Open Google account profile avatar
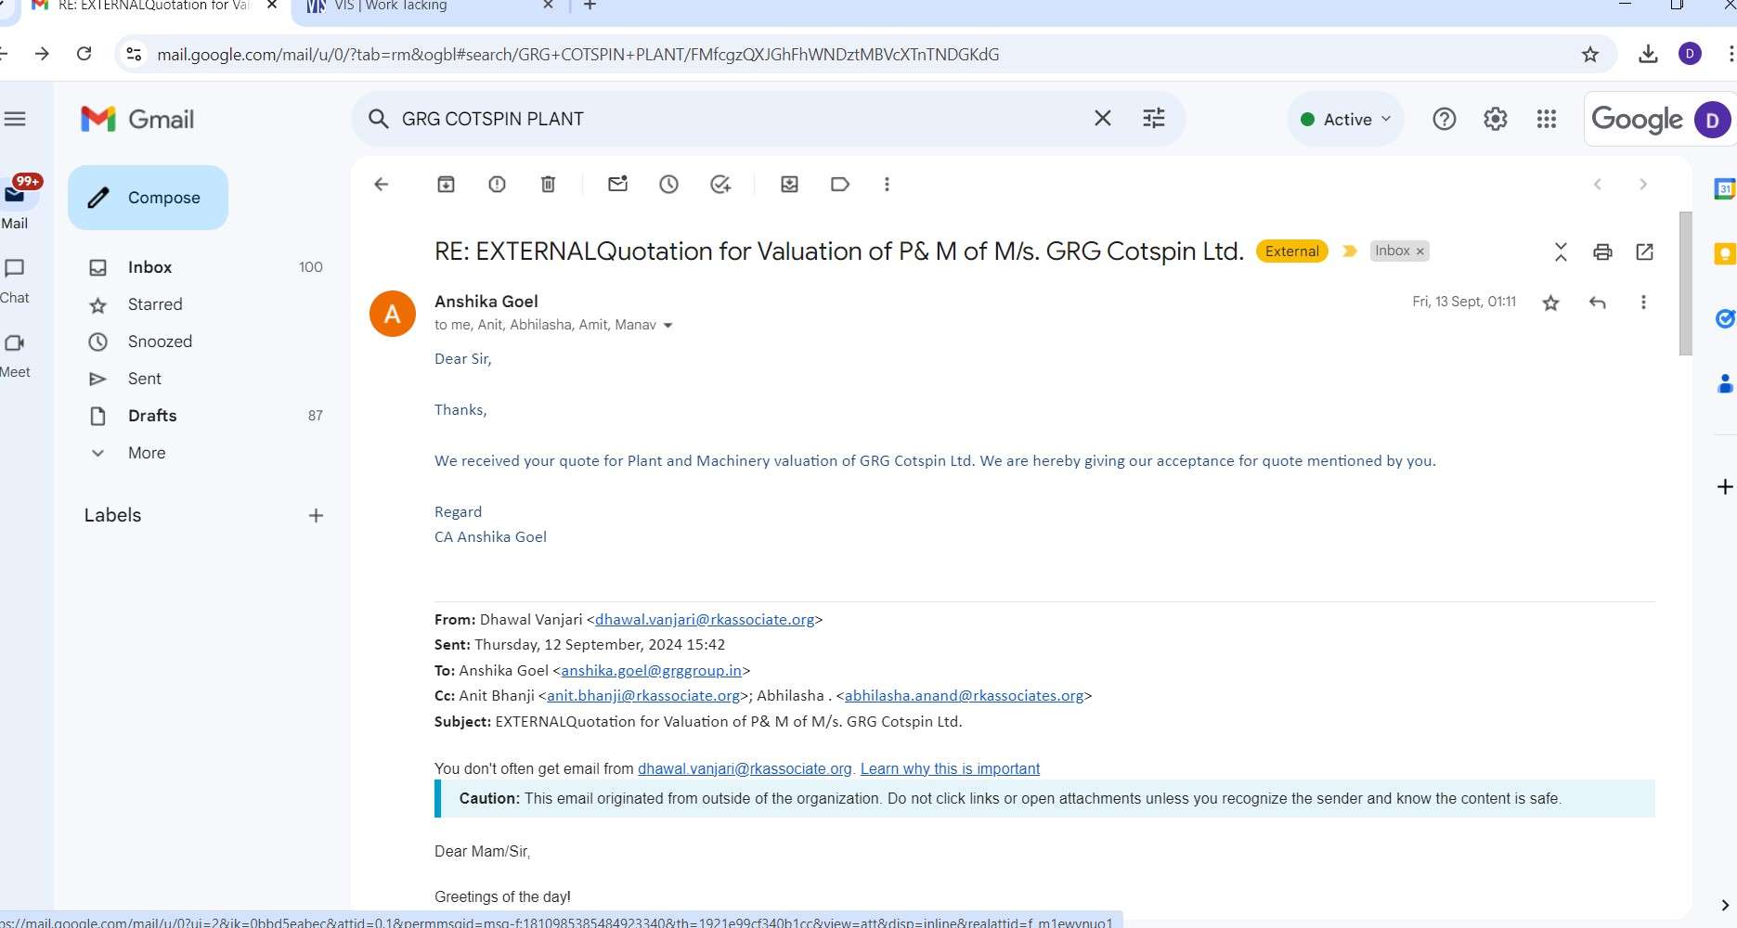This screenshot has height=928, width=1737. (x=1712, y=120)
